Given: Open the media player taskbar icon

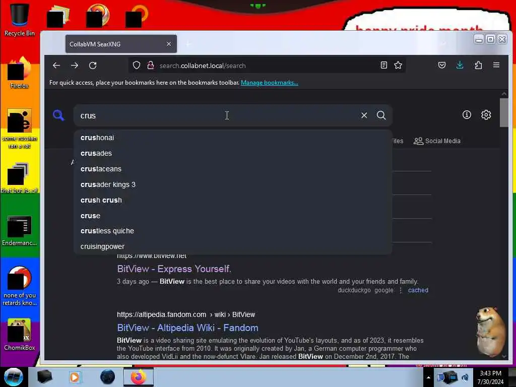Looking at the screenshot, I should (x=75, y=377).
